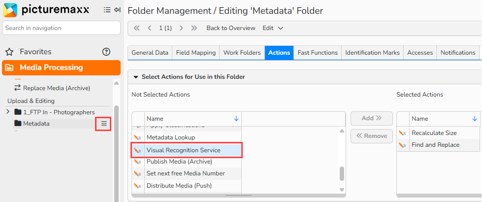Open the Accesses tab

[420, 53]
